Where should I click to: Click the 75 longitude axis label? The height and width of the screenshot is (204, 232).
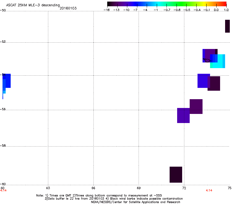(x=229, y=188)
